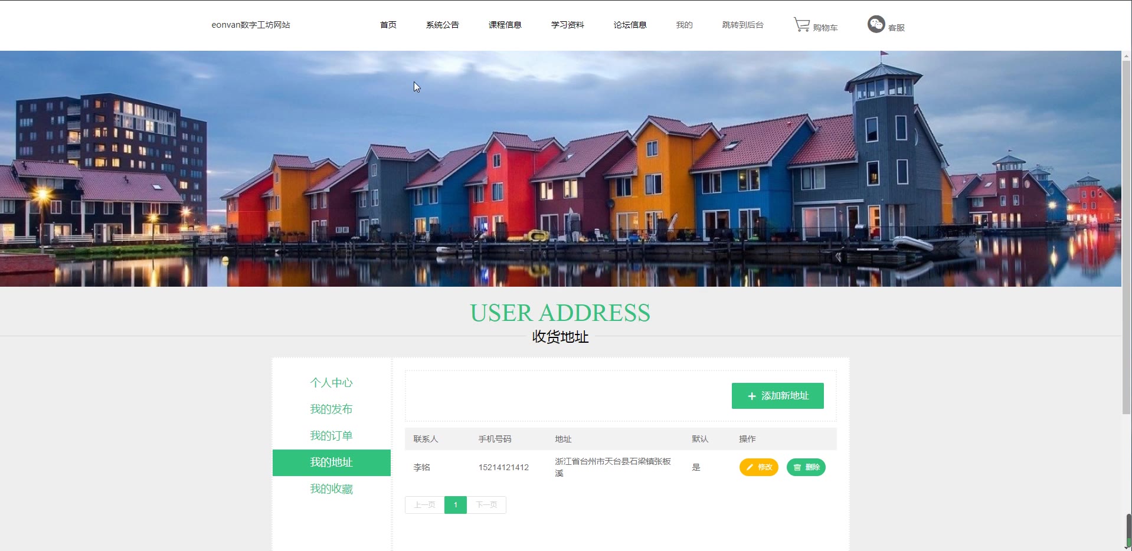
Task: Click the 联系人 column header
Action: 426,439
